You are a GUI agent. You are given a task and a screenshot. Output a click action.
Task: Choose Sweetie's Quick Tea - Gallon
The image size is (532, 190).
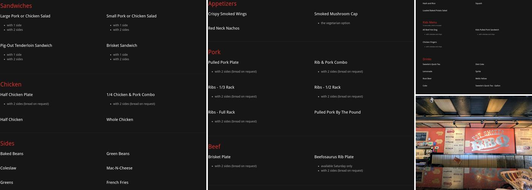(x=488, y=86)
